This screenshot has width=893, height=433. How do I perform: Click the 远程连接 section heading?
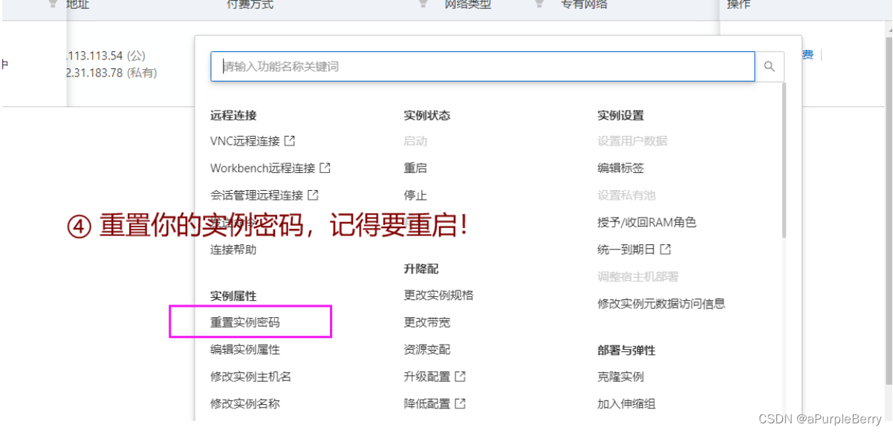(x=233, y=115)
